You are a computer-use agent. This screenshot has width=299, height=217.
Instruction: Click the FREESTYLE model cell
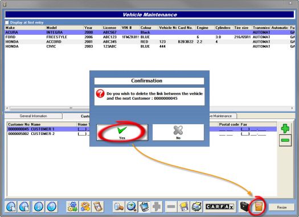tap(57, 37)
